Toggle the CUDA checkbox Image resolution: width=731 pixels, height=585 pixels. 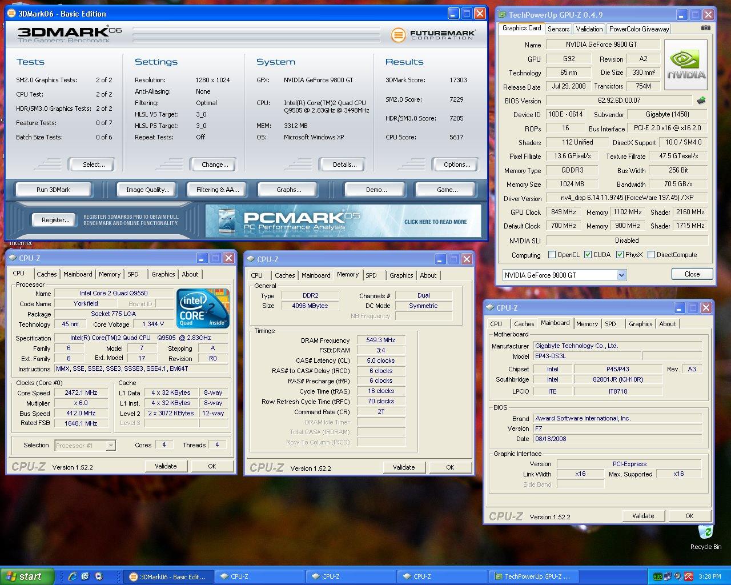tap(588, 255)
